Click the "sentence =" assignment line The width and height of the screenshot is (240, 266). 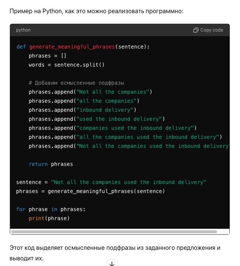(x=111, y=182)
